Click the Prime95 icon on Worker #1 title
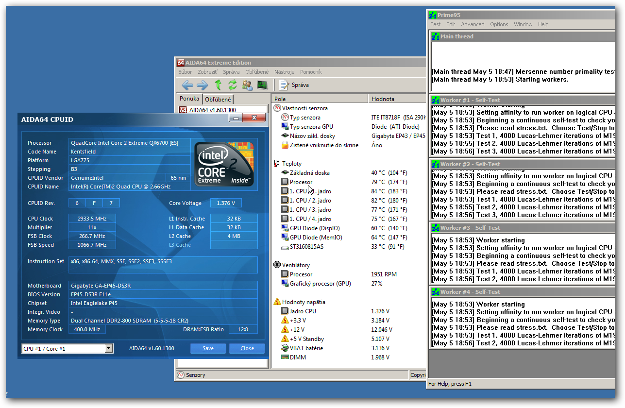The height and width of the screenshot is (408, 625). click(436, 100)
